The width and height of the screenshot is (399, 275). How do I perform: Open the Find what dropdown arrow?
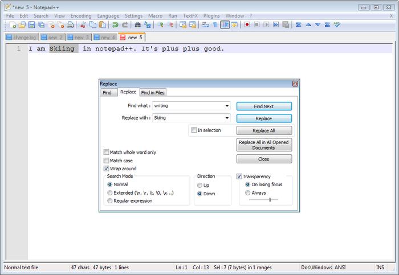(227, 106)
